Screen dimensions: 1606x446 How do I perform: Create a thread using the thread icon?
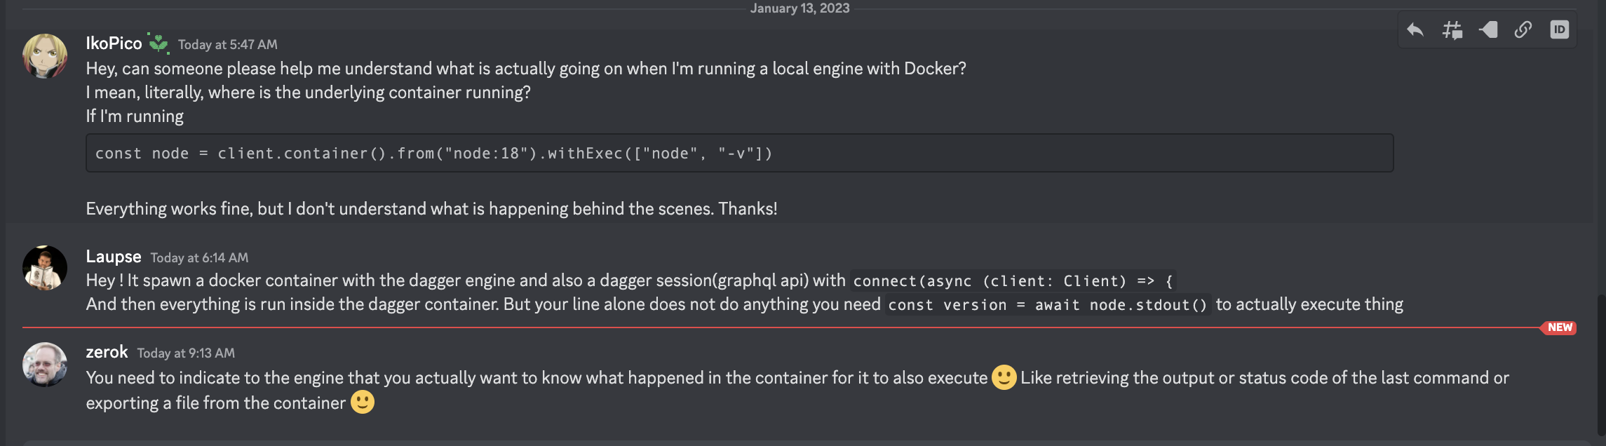coord(1452,31)
